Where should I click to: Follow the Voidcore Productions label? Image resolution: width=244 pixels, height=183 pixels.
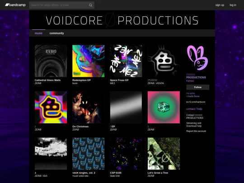198,87
